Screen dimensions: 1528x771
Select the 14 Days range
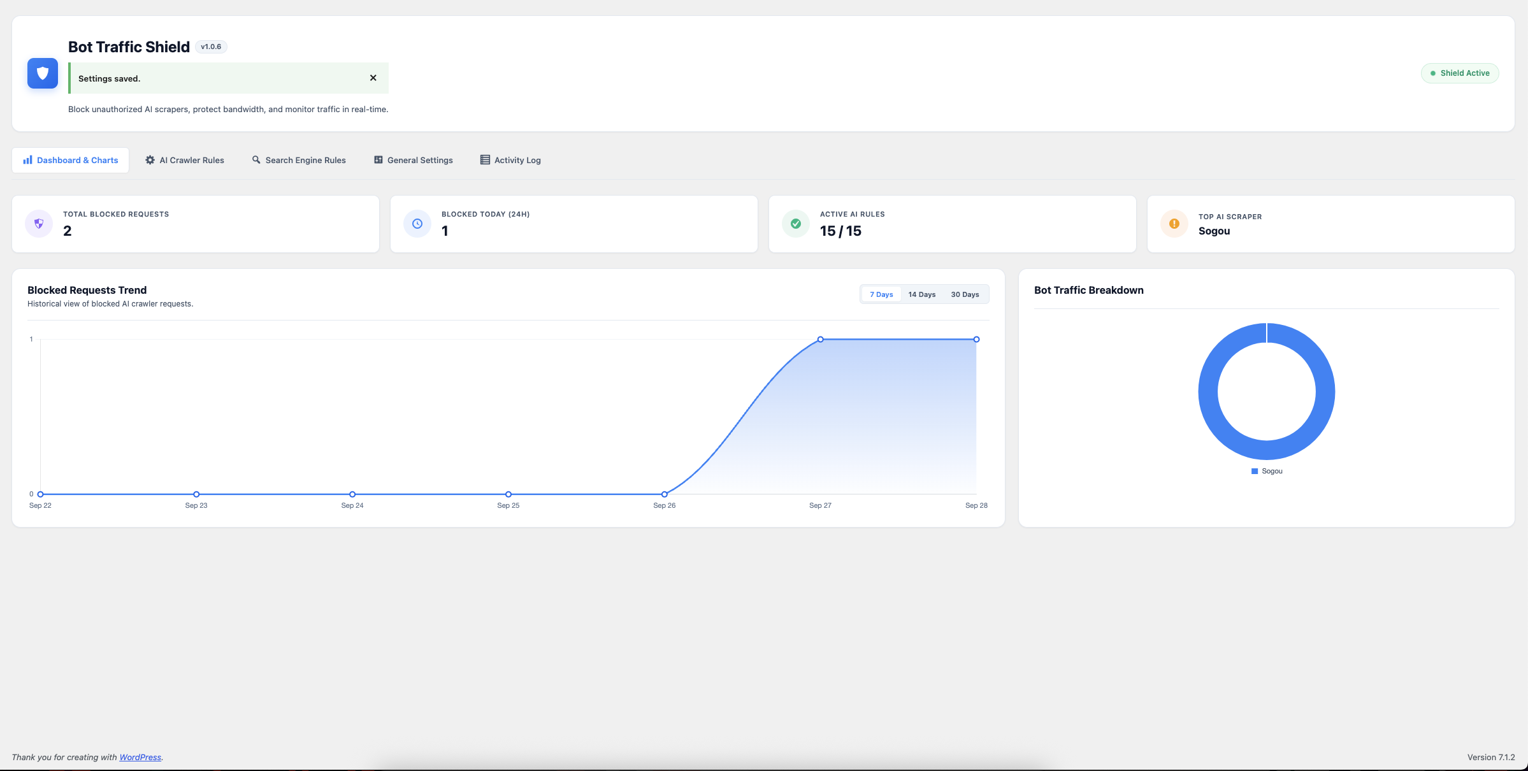[922, 294]
